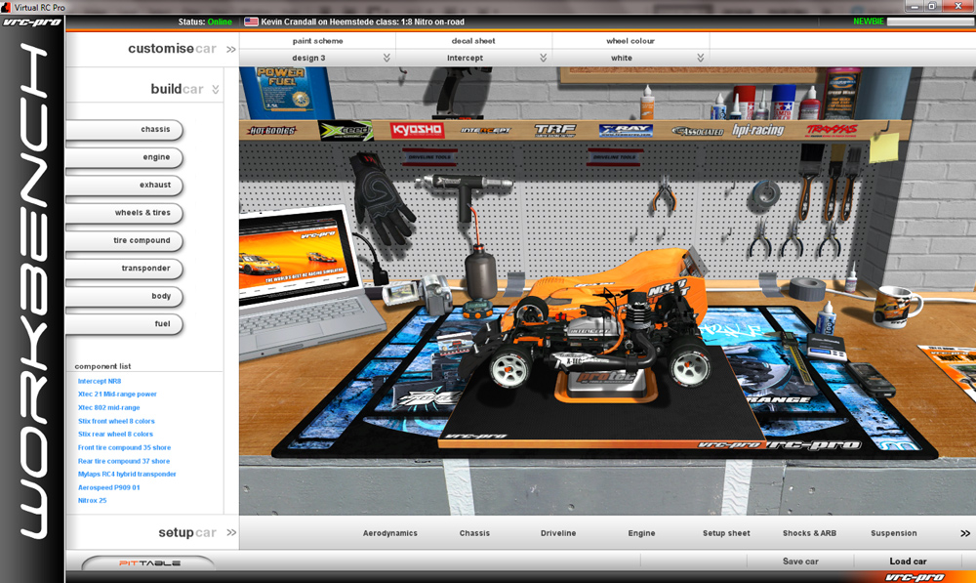Open the Pit Table tab

(x=149, y=563)
